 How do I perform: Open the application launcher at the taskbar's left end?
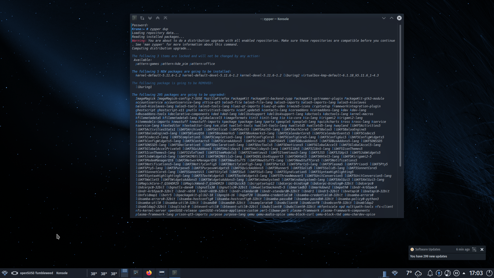click(5, 273)
